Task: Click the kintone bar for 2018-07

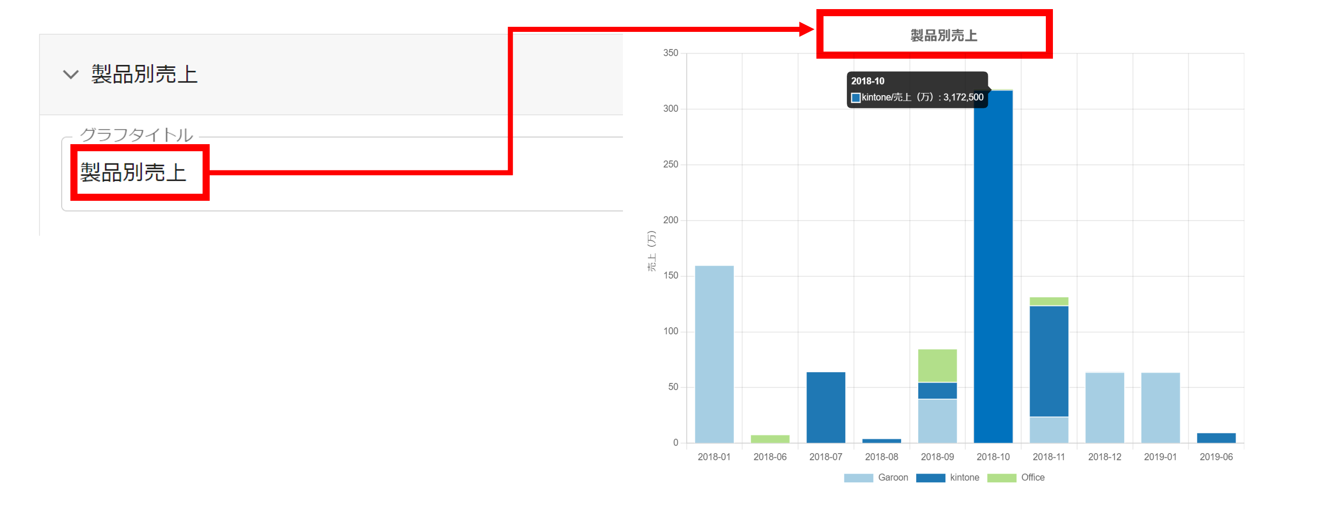Action: (826, 408)
